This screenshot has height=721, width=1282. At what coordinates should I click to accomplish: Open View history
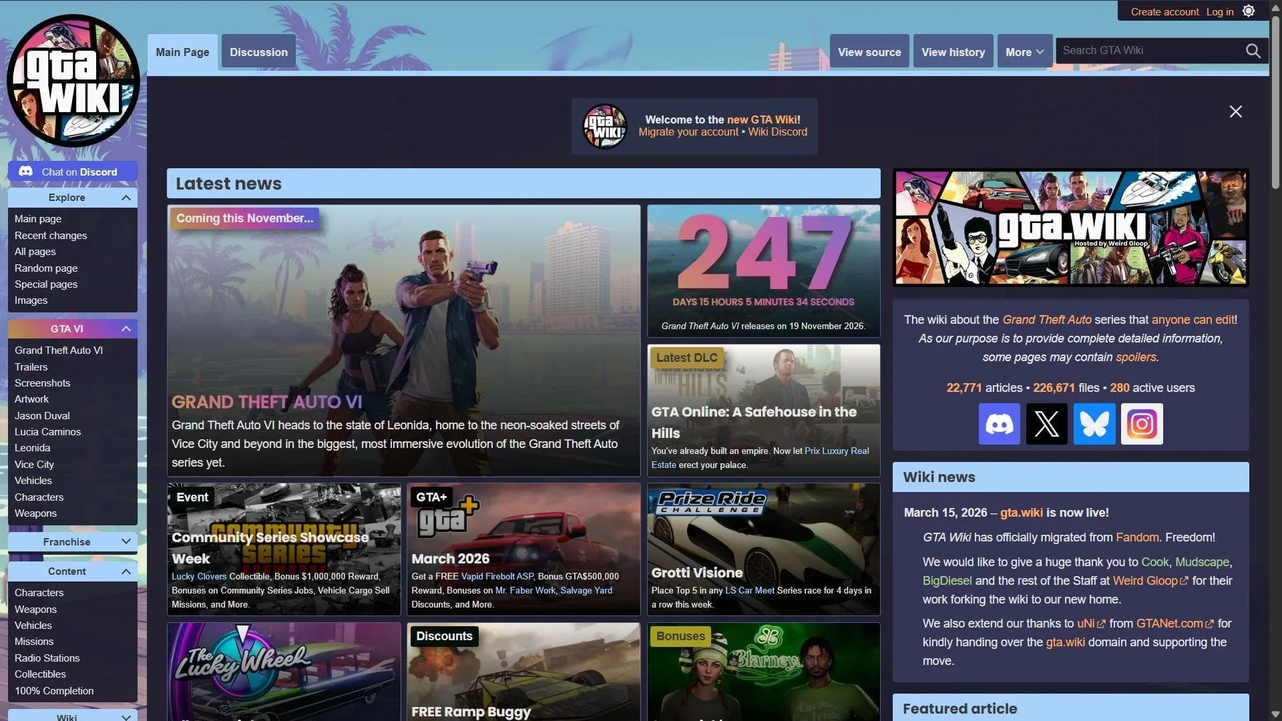953,51
